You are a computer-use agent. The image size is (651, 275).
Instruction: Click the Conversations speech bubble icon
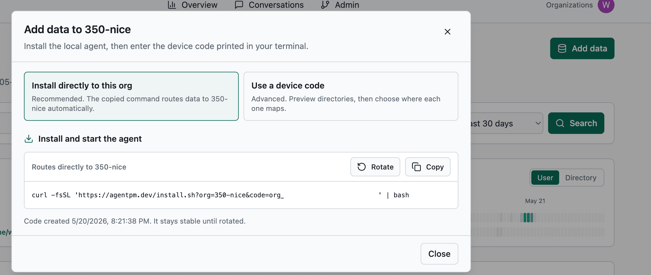[x=239, y=5]
